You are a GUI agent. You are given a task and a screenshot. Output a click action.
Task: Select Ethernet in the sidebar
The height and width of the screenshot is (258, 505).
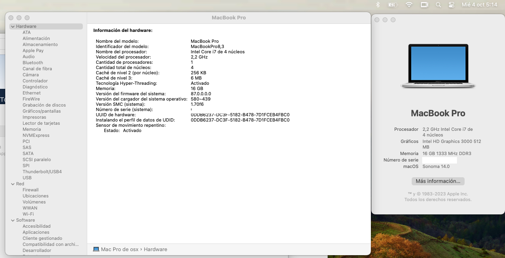(x=32, y=93)
